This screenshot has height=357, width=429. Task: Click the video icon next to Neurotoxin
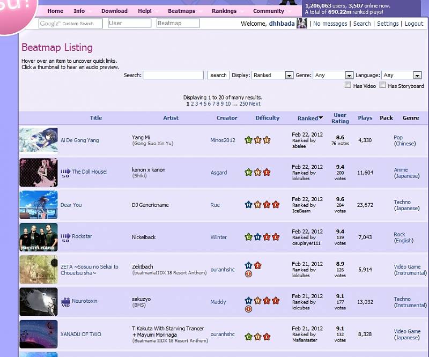(x=65, y=301)
